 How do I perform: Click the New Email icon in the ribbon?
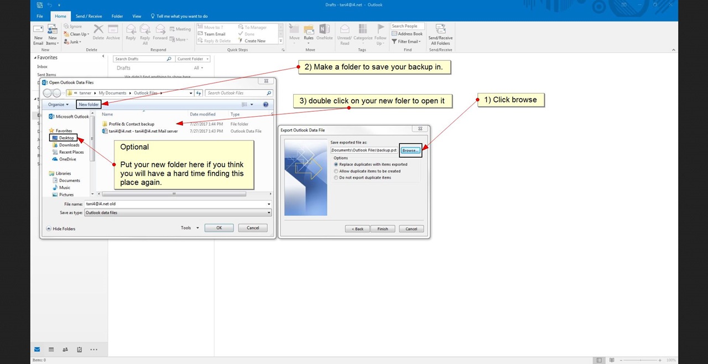(38, 34)
